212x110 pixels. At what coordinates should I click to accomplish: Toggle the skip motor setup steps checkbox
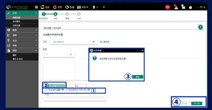[47, 90]
